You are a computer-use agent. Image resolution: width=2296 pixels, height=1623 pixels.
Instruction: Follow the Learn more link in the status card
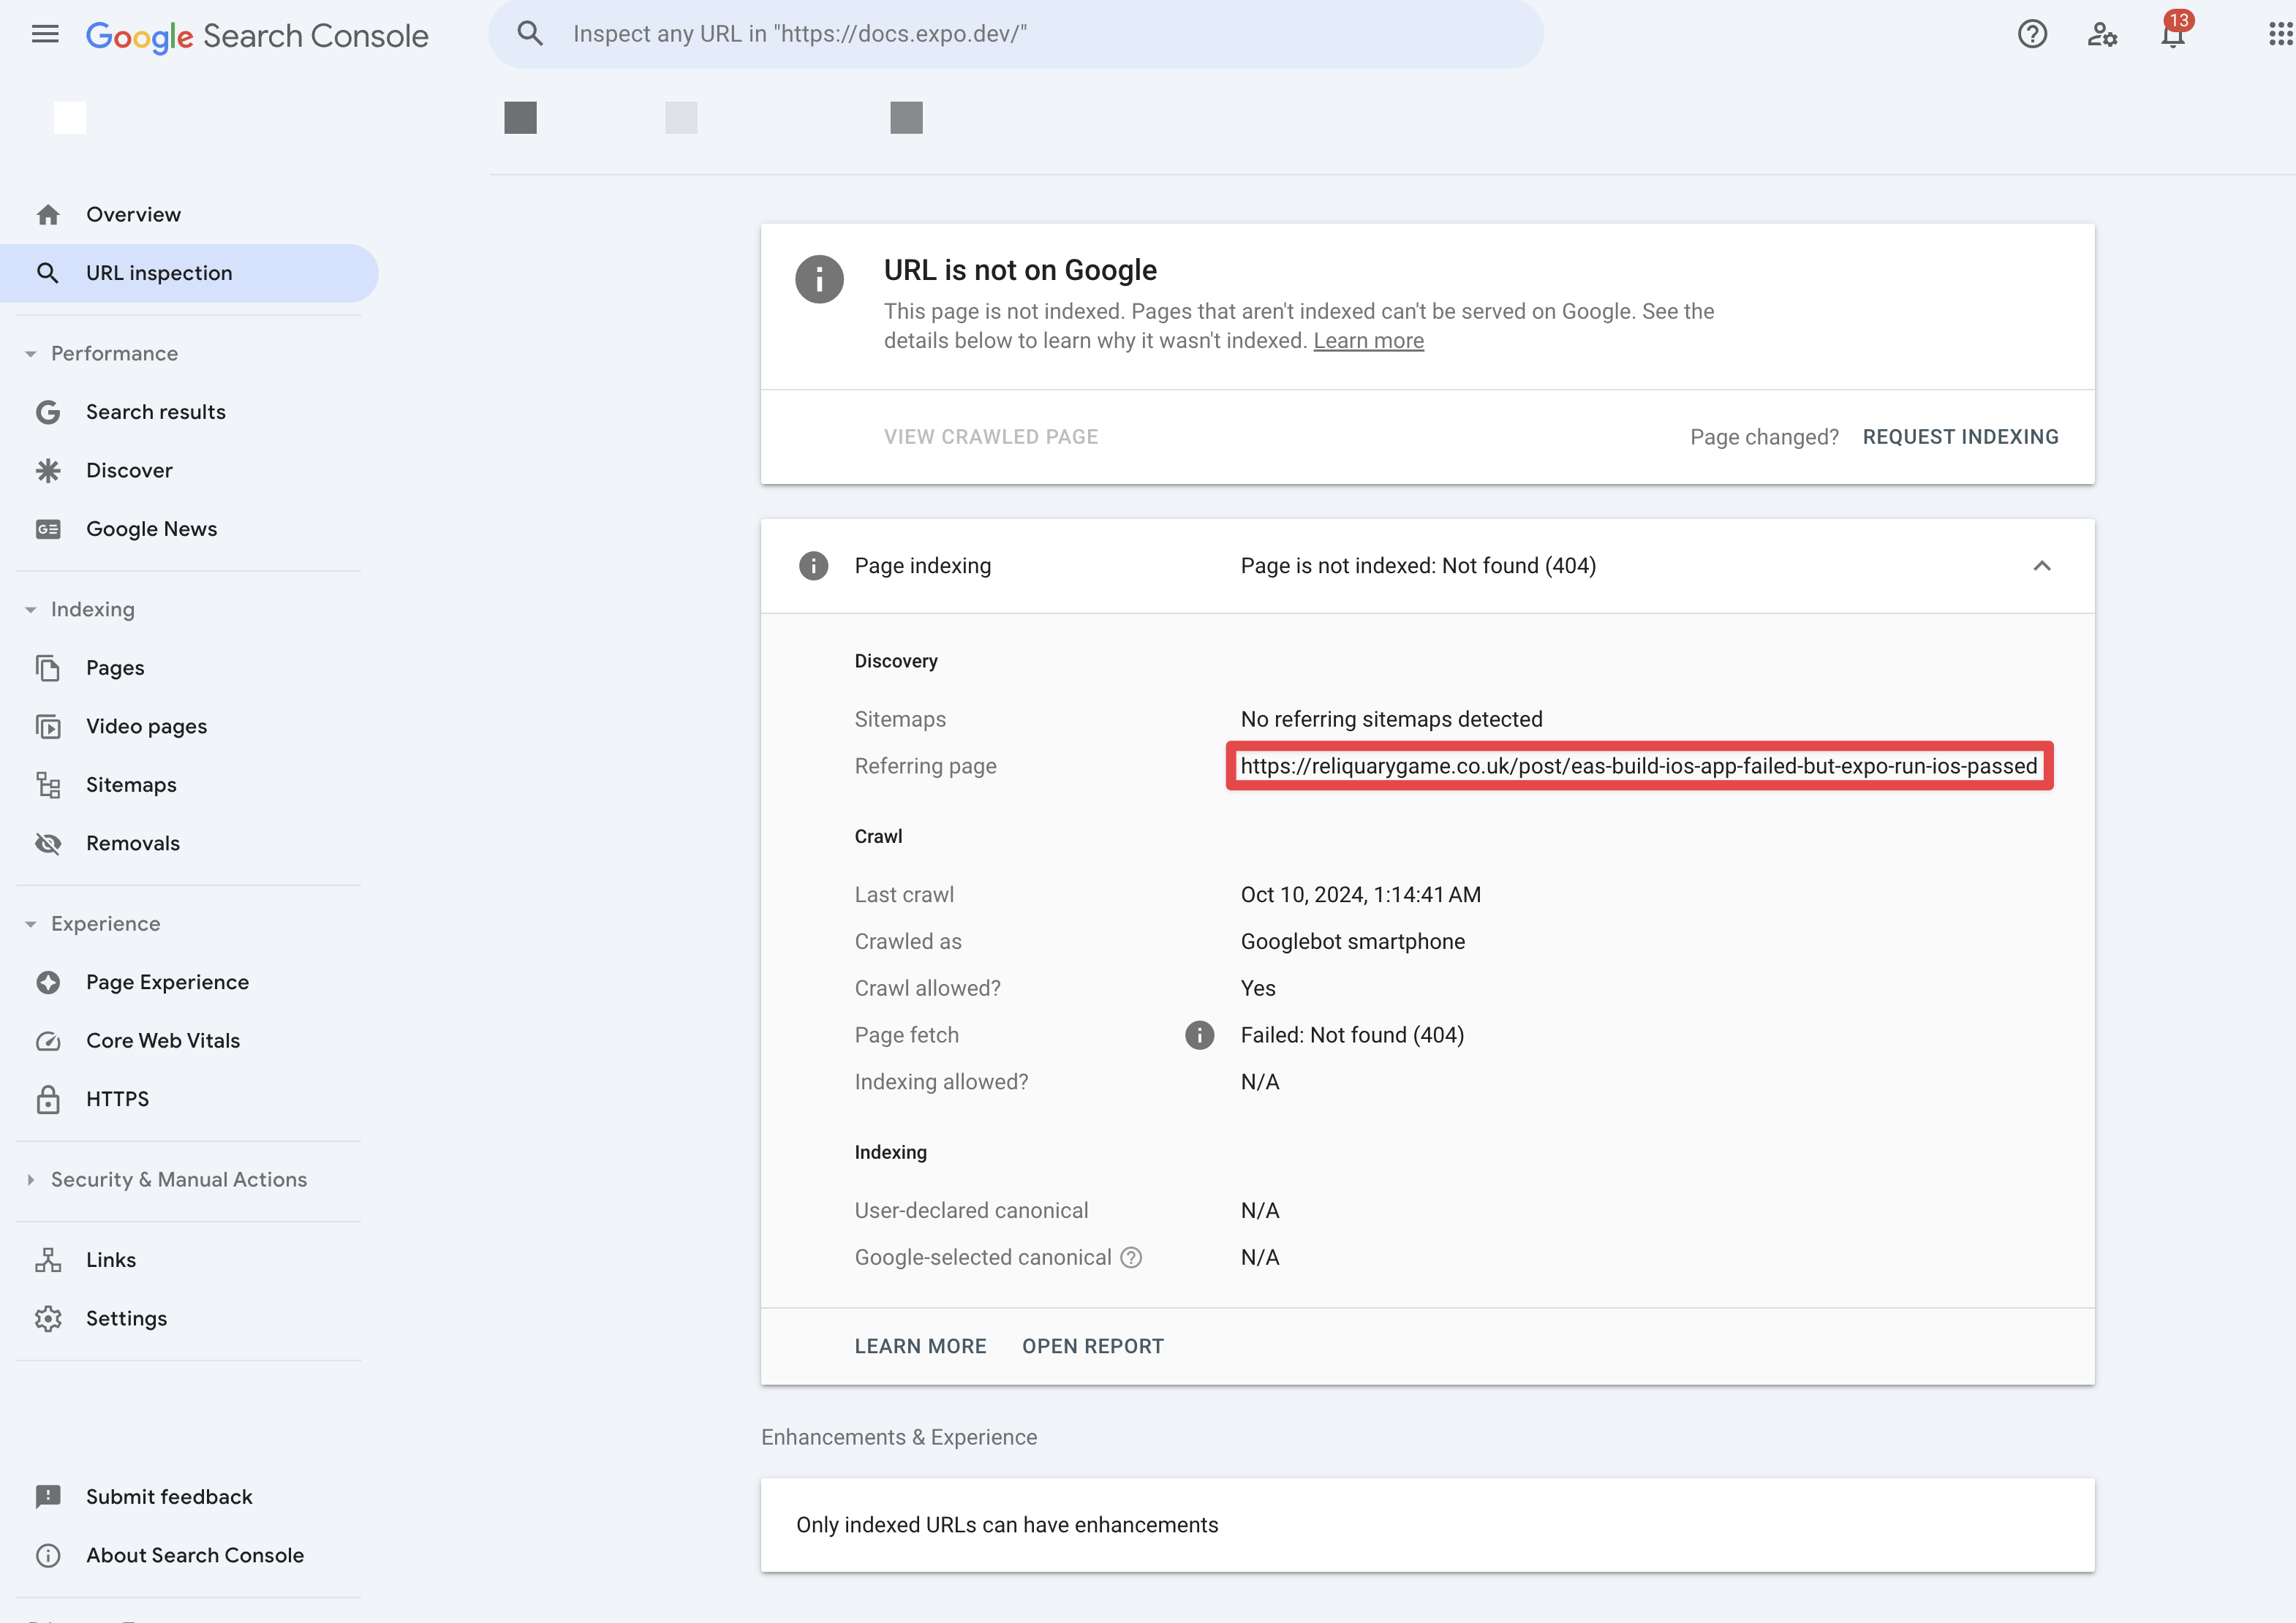pyautogui.click(x=1368, y=341)
